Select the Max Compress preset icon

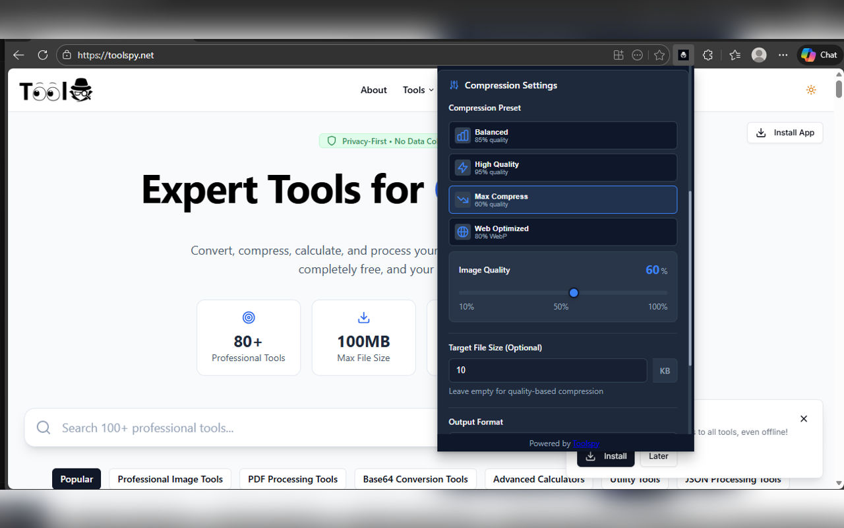click(462, 199)
